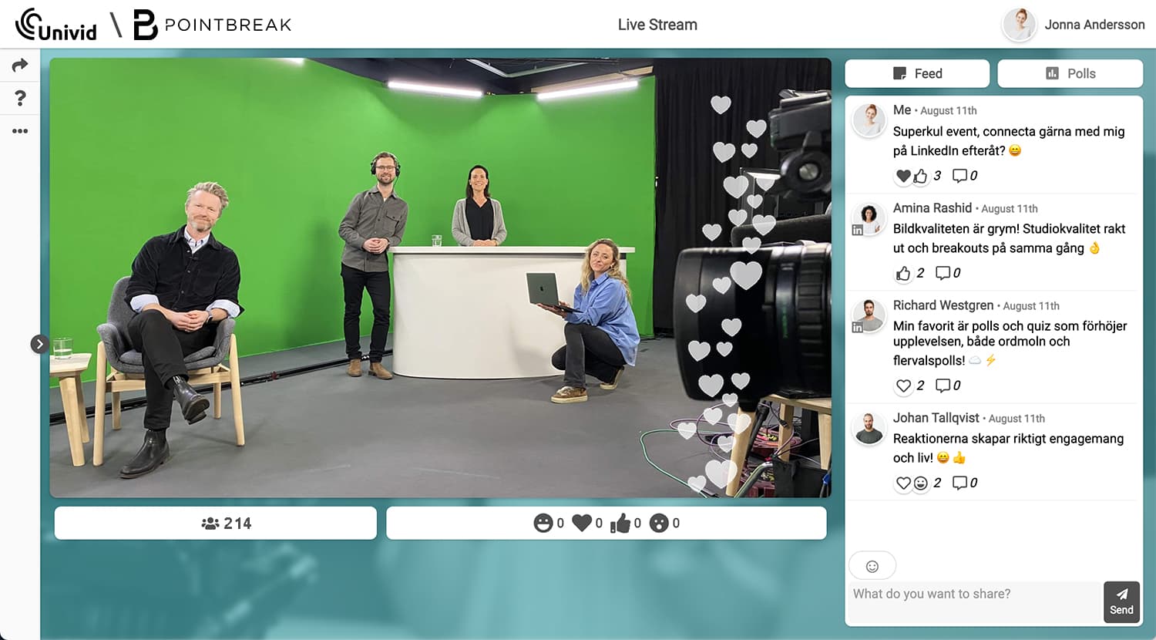Open the three-dot more options menu
The image size is (1156, 640).
point(19,130)
